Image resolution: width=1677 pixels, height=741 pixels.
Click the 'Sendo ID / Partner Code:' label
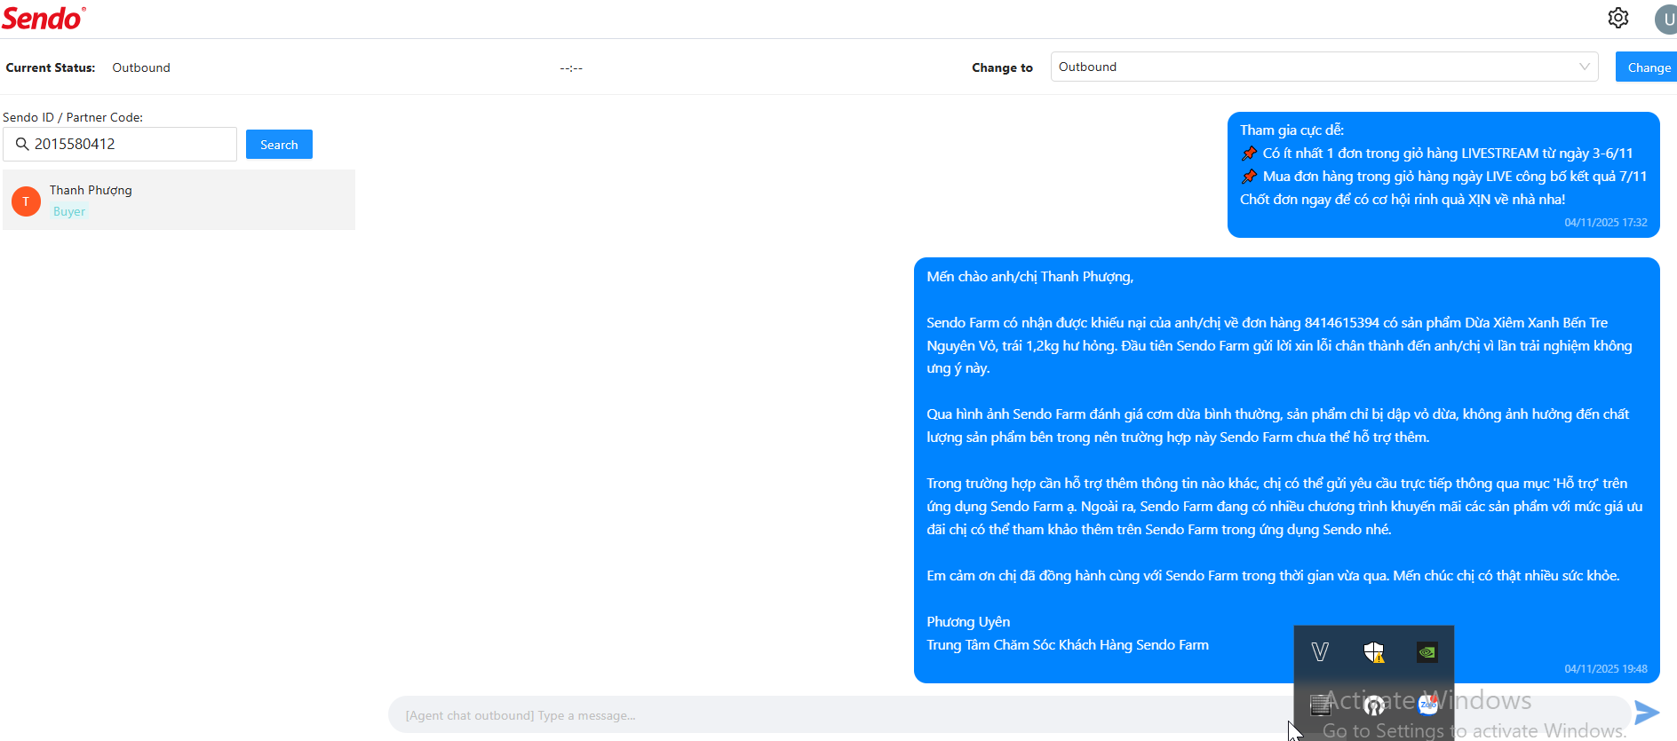[73, 117]
